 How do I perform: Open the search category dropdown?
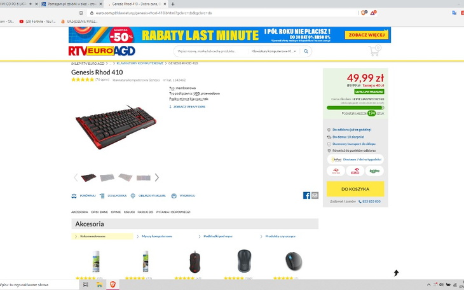click(273, 52)
